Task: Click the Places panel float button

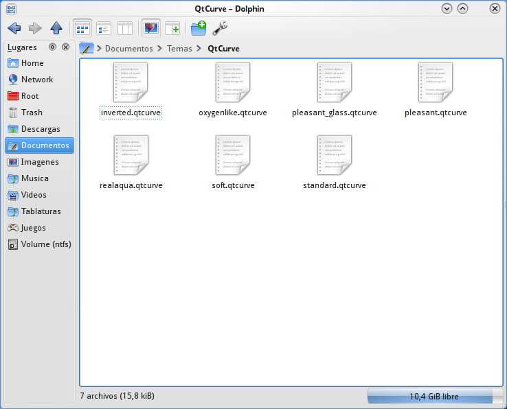Action: click(x=52, y=47)
